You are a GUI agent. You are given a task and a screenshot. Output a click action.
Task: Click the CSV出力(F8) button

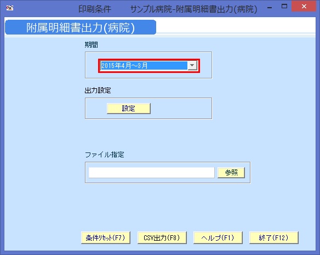click(162, 237)
